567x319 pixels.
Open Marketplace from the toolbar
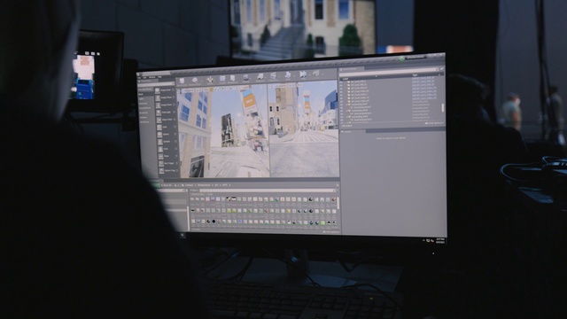(232, 78)
